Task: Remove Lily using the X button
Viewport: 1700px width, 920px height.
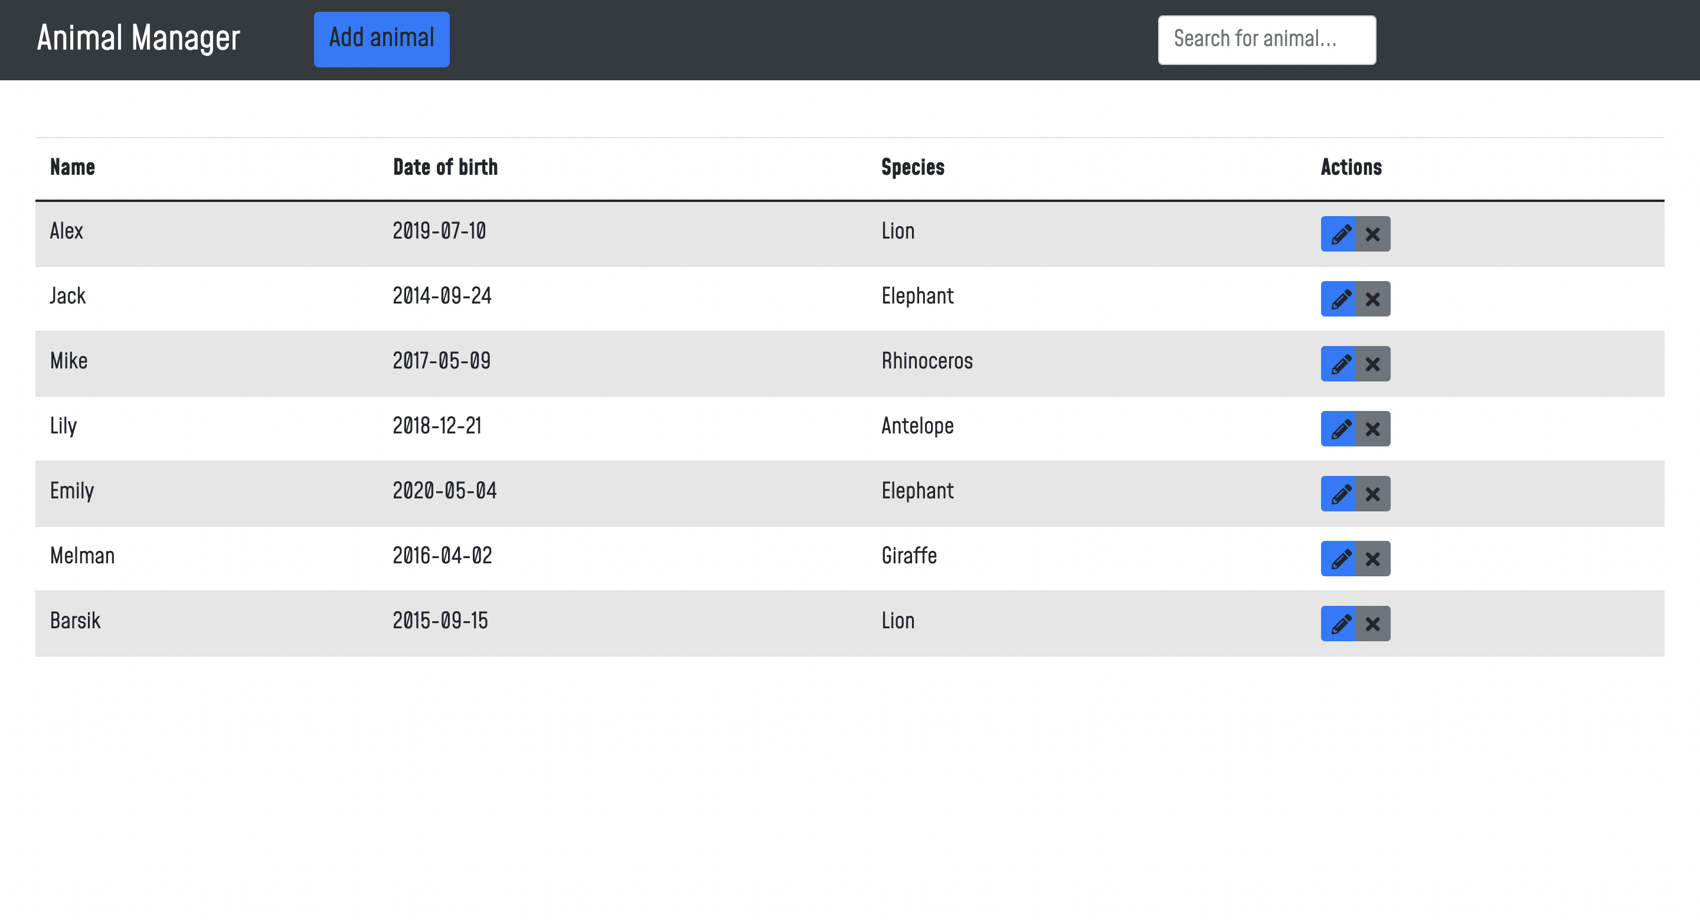Action: tap(1372, 428)
